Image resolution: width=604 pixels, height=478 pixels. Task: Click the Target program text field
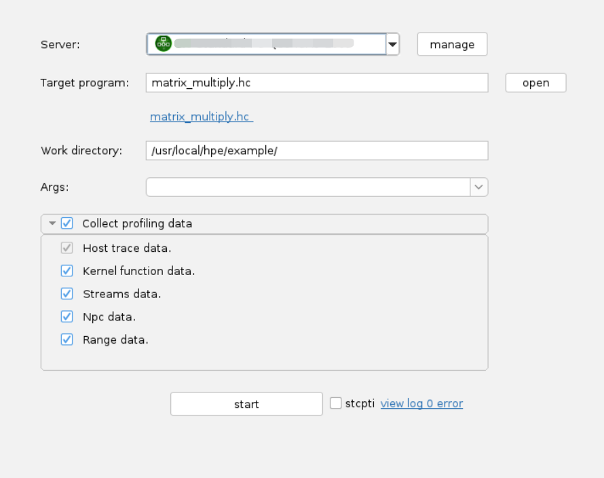[316, 83]
